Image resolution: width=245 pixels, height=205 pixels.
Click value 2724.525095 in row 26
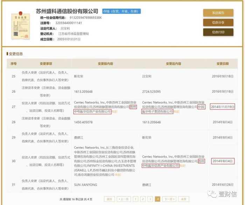pyautogui.click(x=152, y=91)
